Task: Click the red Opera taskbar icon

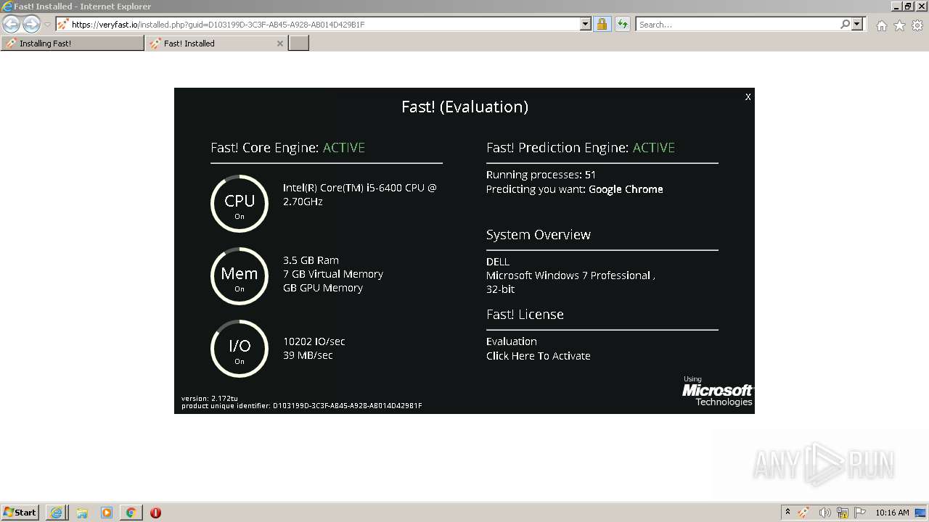Action: (155, 513)
